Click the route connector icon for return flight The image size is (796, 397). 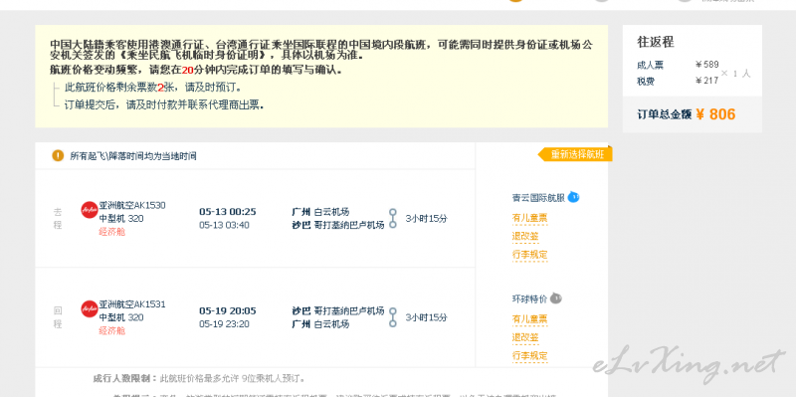click(x=392, y=317)
